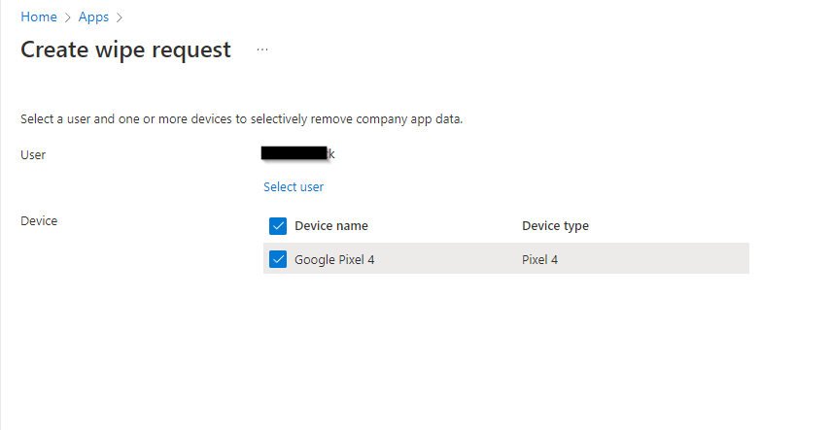Click the Device field label
The height and width of the screenshot is (430, 831).
click(x=39, y=220)
